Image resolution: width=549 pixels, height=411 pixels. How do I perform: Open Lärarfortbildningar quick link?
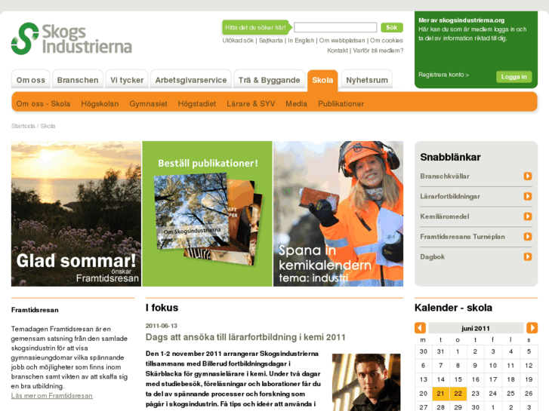pos(450,197)
